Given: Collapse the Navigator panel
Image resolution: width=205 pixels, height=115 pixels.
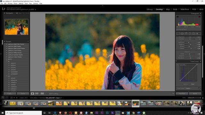Looking at the screenshot, I should [4, 13].
